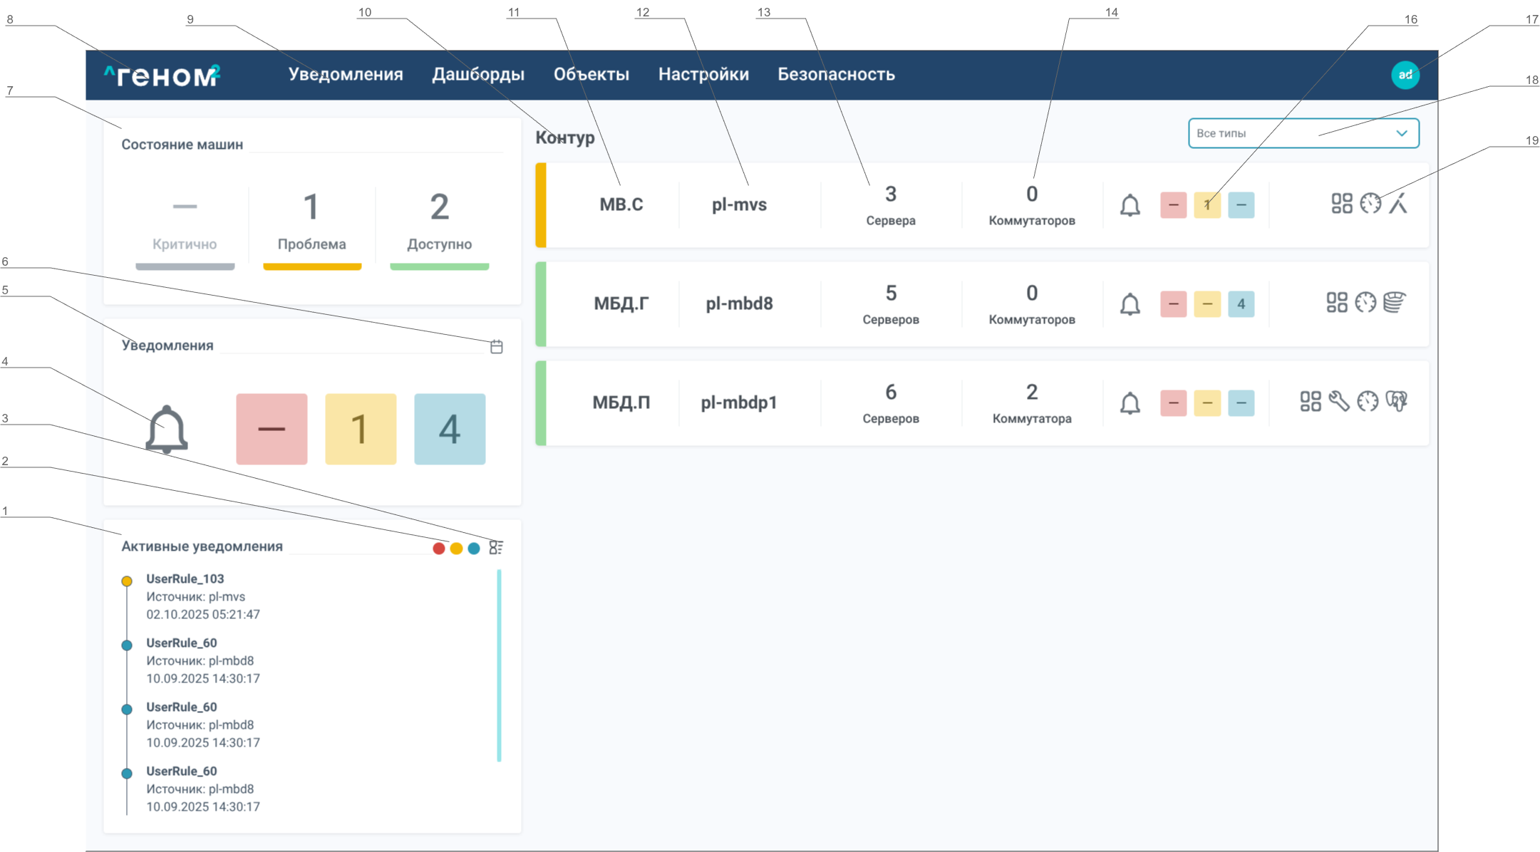Click the bell icon in the МВ.С row
1540x852 pixels.
pos(1130,205)
